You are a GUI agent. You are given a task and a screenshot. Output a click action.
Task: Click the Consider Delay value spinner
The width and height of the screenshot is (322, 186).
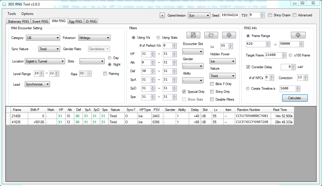293,67
